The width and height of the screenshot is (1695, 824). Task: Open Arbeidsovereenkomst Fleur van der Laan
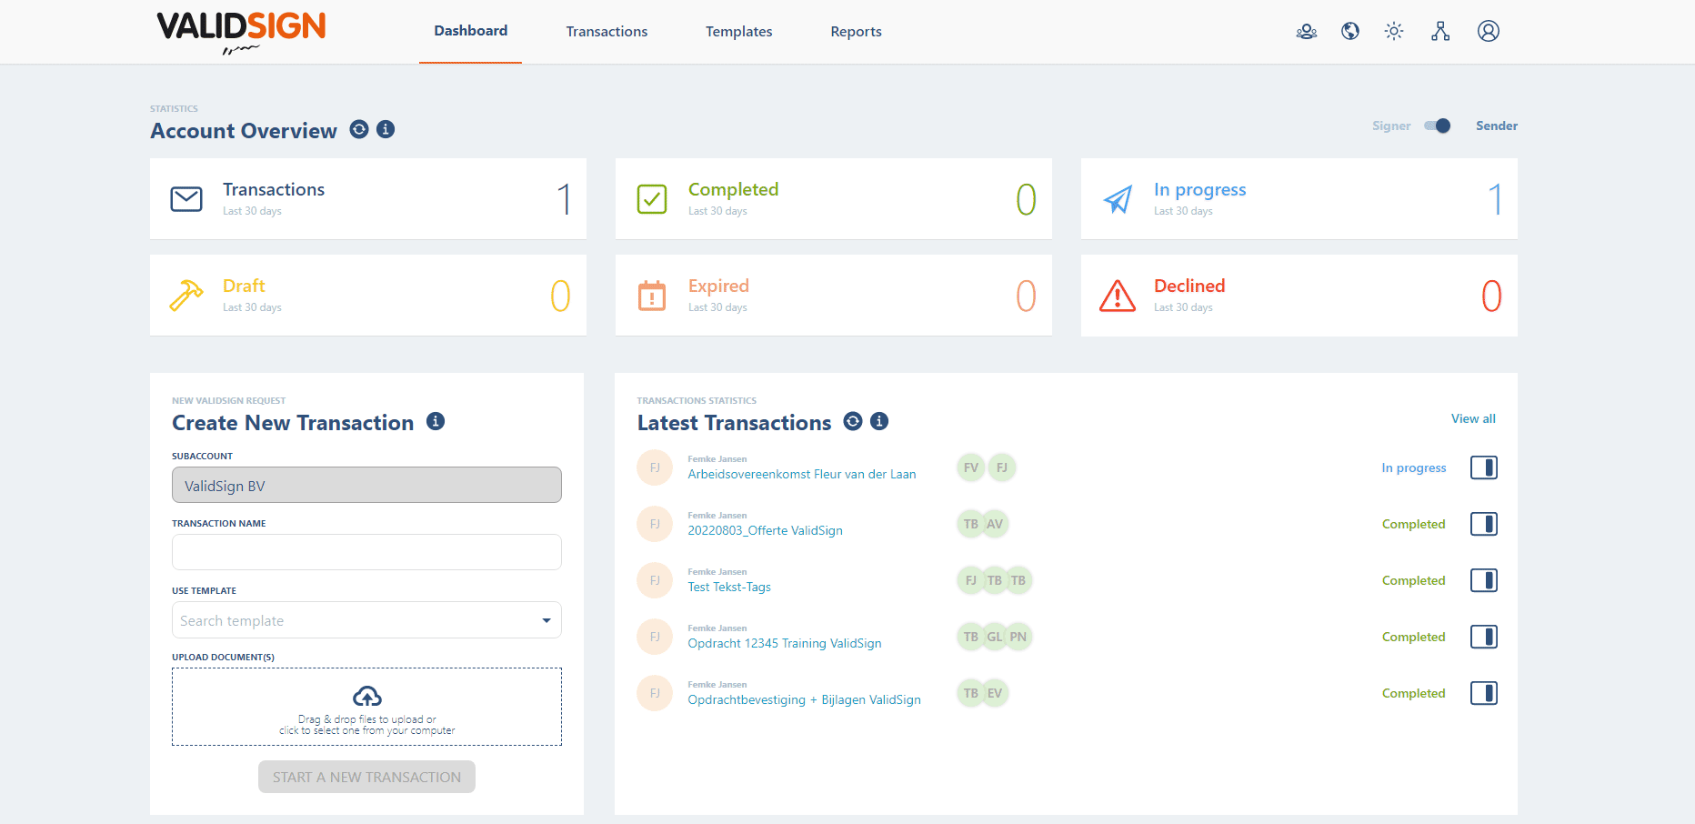tap(802, 474)
